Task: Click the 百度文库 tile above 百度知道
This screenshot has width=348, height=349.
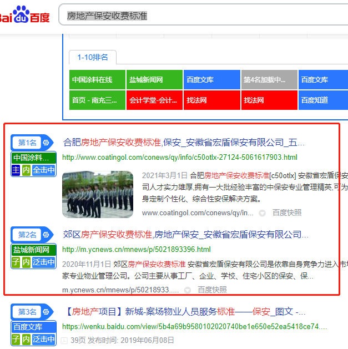Action: 323,80
